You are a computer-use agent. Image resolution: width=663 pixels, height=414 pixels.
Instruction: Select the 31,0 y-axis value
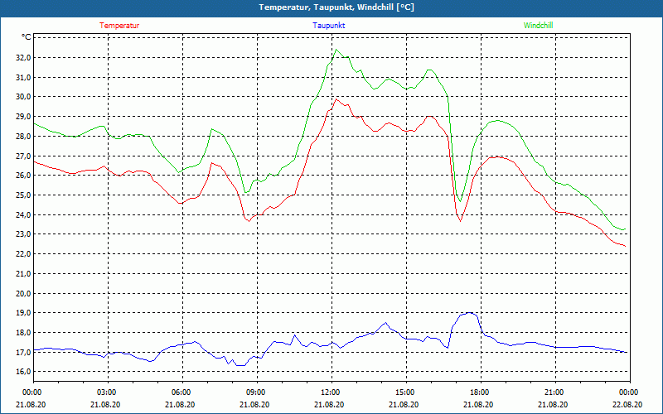tap(24, 77)
